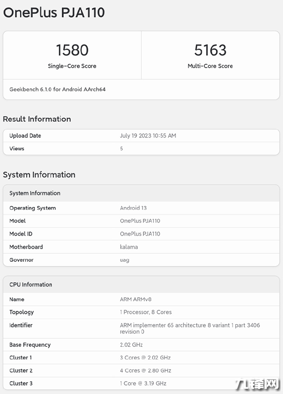
Task: Click the ARM ARMv8 name value
Action: 136,299
